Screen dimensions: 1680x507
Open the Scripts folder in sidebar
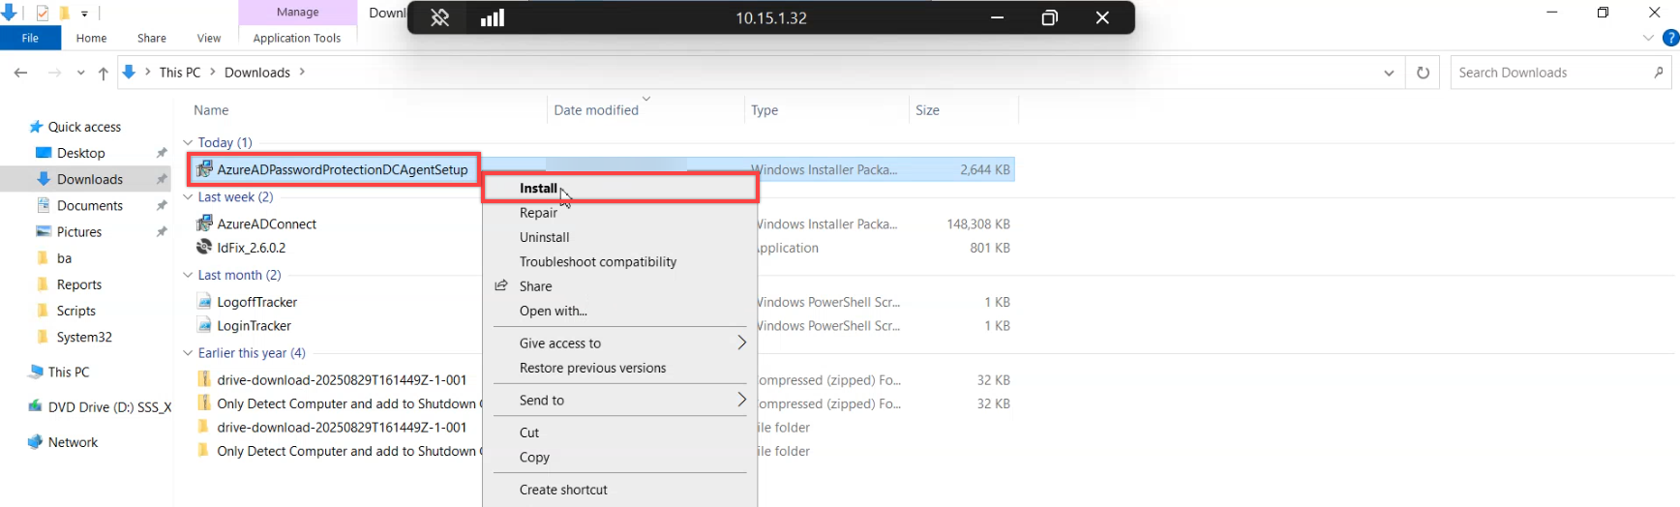tap(75, 312)
